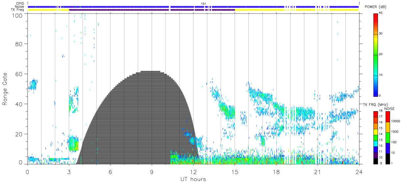Click the 15 MHz label in TX FRQ legend

381,128
